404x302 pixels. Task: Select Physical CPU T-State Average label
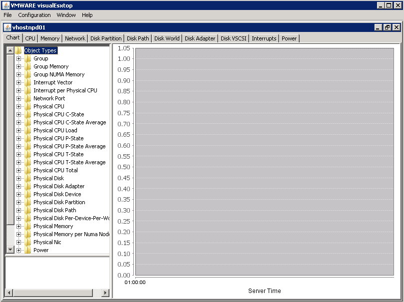(69, 162)
